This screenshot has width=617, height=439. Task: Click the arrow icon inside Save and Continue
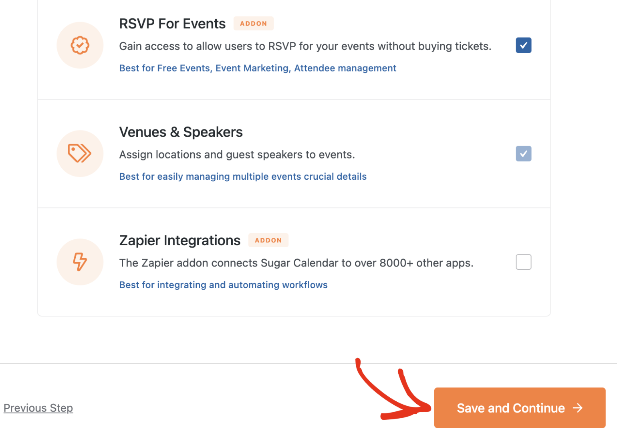(x=578, y=408)
